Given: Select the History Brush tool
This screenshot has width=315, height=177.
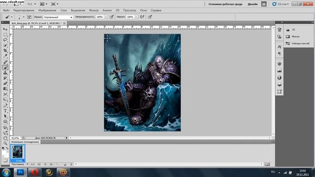Looking at the screenshot, I should click(5, 78).
